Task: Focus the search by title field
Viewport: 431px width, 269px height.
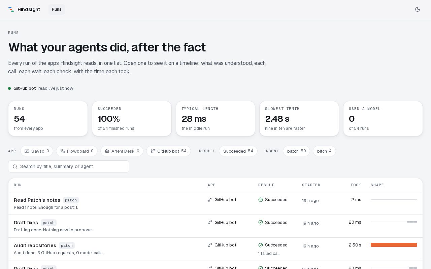Action: tap(69, 166)
